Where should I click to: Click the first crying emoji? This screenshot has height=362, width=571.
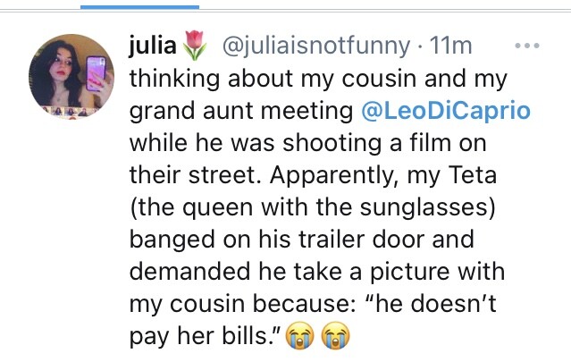(301, 337)
